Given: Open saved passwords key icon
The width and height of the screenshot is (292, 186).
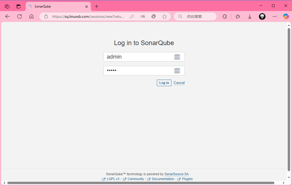Looking at the screenshot, I should (132, 16).
